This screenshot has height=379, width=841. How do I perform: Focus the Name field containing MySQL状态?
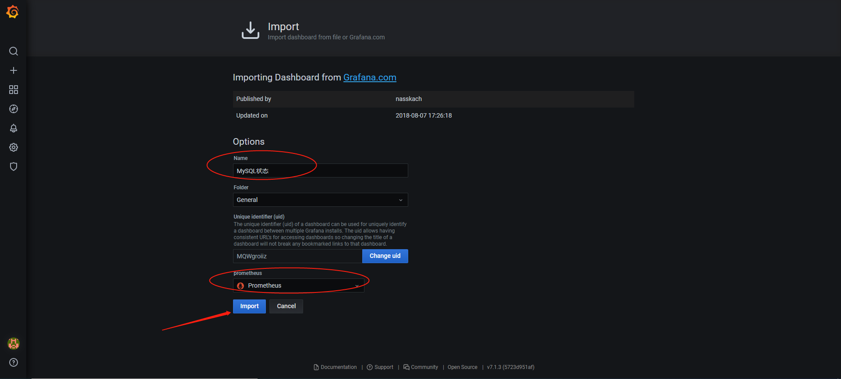pyautogui.click(x=320, y=170)
